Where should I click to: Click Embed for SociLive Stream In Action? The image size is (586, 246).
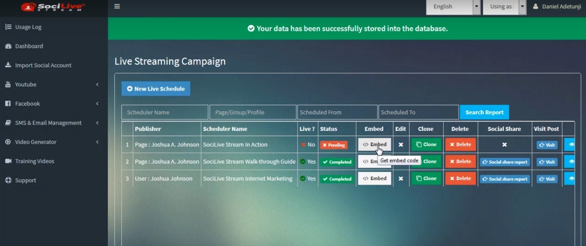tap(374, 144)
